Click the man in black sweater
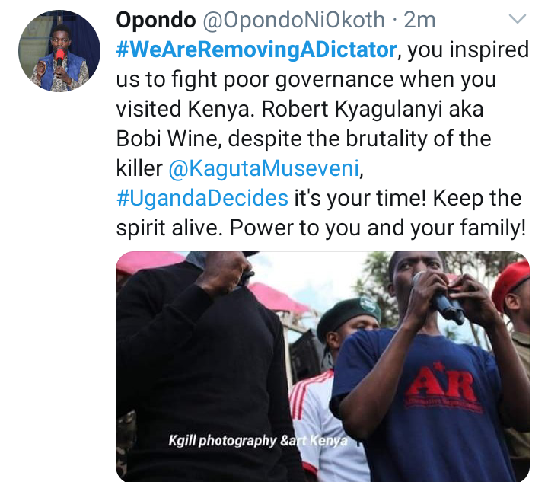This screenshot has height=482, width=548. coord(206,367)
